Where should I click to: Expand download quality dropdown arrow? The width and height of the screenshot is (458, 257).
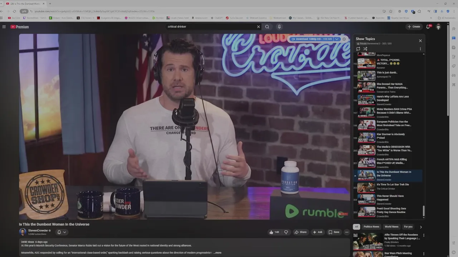[337, 39]
